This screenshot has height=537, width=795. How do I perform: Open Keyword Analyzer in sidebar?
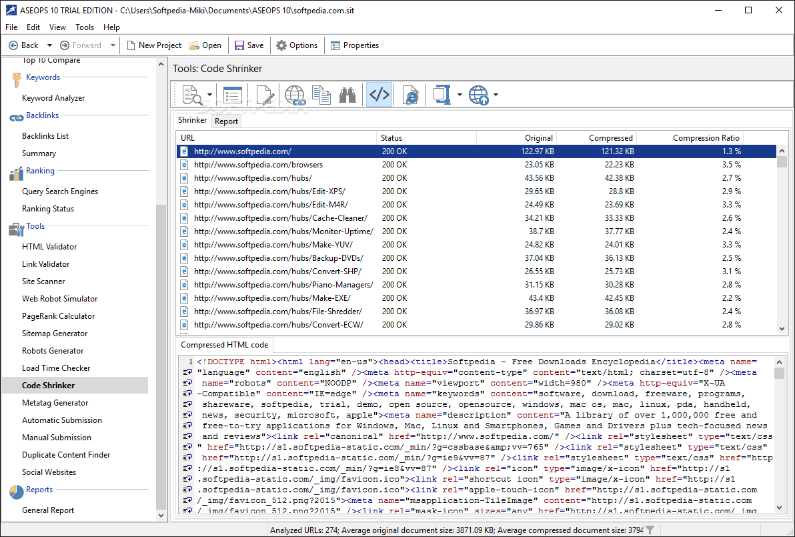coord(53,98)
